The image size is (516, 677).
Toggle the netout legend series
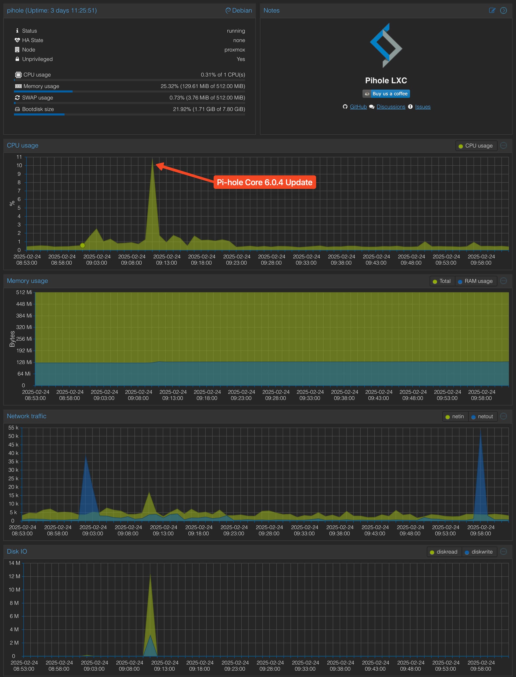[x=482, y=416]
